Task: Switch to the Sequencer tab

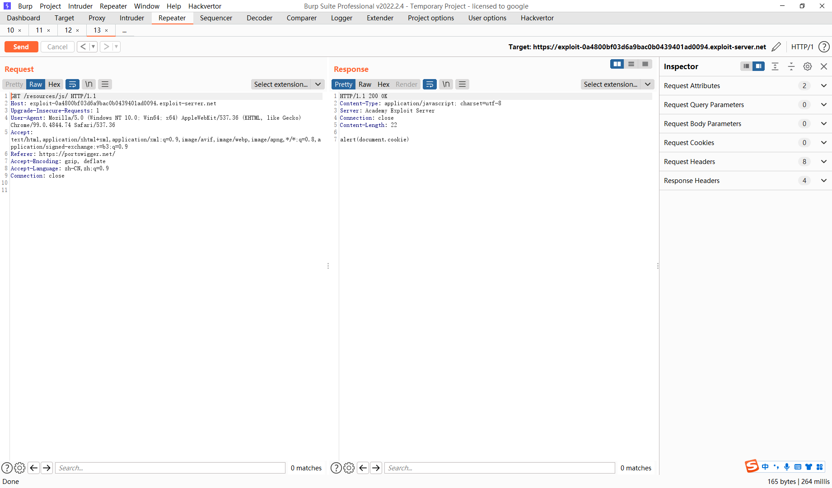Action: (216, 18)
